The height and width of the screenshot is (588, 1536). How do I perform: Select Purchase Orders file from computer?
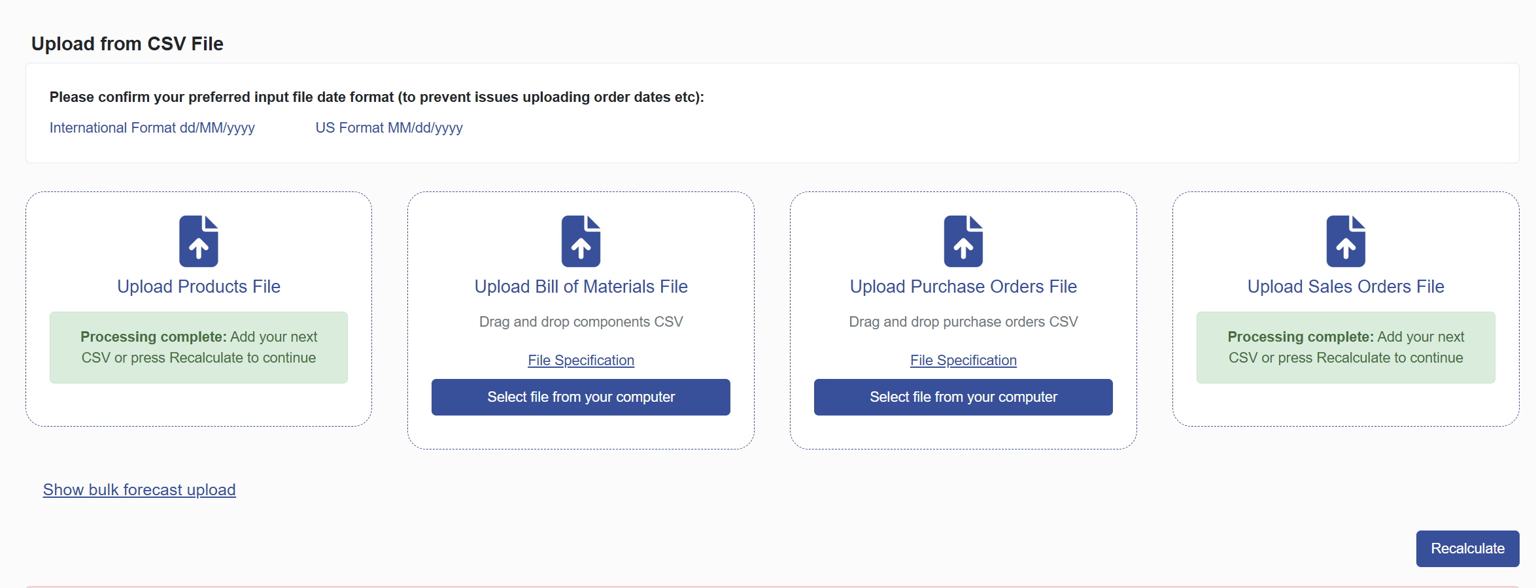click(x=963, y=397)
